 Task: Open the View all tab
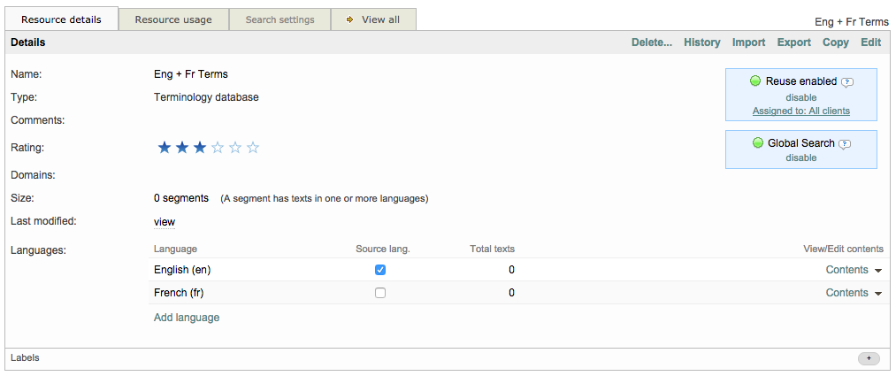pyautogui.click(x=373, y=19)
